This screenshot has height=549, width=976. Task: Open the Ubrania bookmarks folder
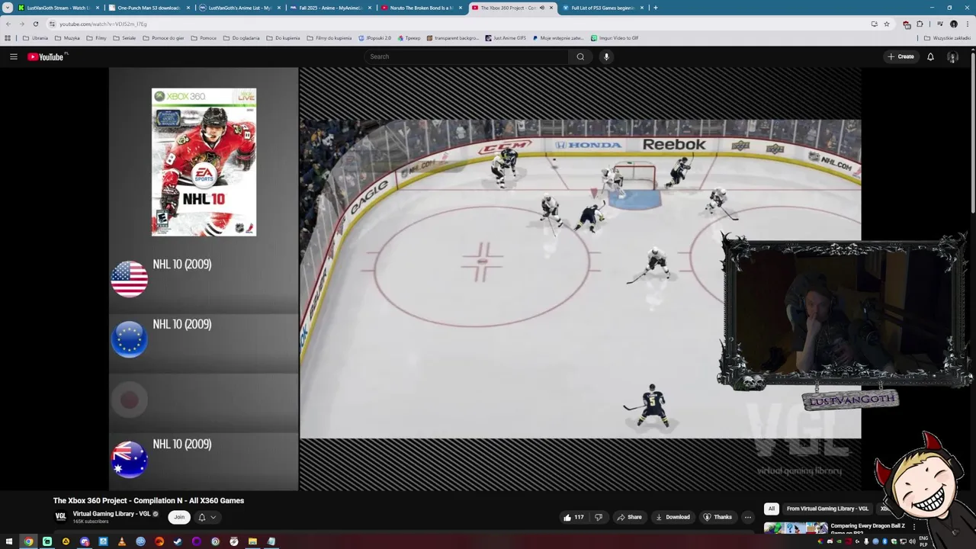pos(35,37)
